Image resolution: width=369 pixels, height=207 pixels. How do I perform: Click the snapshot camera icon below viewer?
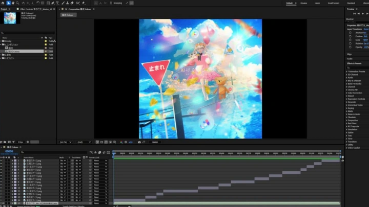[139, 142]
